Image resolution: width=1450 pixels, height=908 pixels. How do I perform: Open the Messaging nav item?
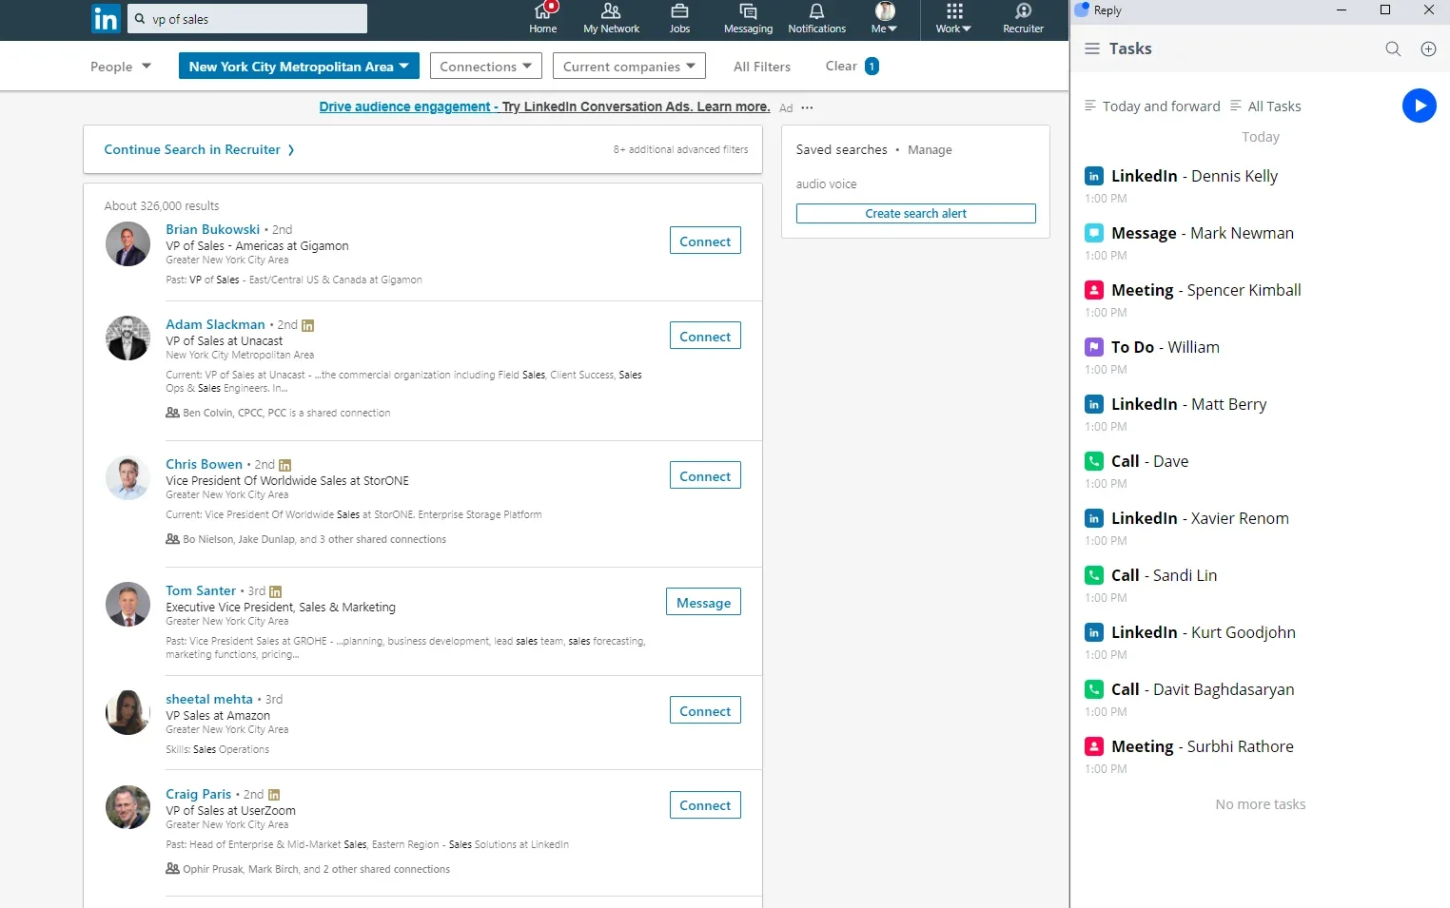coord(748,18)
